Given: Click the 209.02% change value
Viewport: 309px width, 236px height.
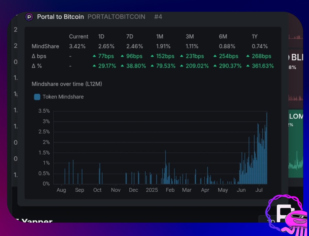Looking at the screenshot, I should point(197,66).
